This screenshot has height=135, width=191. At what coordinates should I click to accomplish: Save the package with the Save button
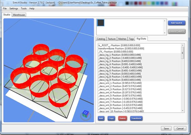coord(166,128)
